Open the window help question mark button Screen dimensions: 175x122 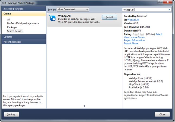(160, 2)
